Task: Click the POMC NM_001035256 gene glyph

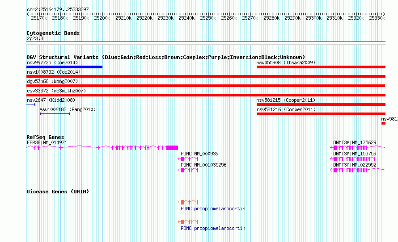Action: 188,170
